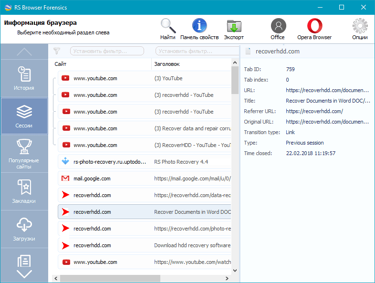
Task: Select the (3) RecoverHDD - YouTube row
Action: [145, 145]
